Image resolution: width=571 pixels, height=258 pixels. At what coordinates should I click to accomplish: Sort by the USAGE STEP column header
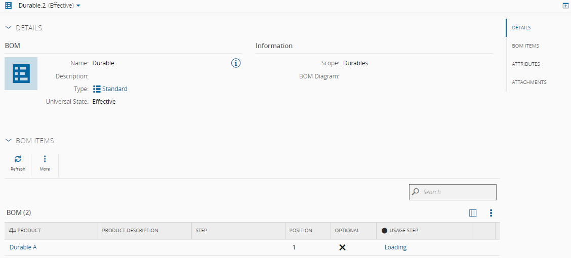[403, 231]
